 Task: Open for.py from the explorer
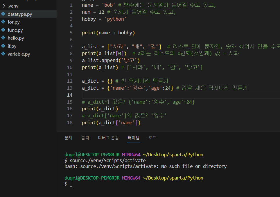pyautogui.click(x=14, y=22)
